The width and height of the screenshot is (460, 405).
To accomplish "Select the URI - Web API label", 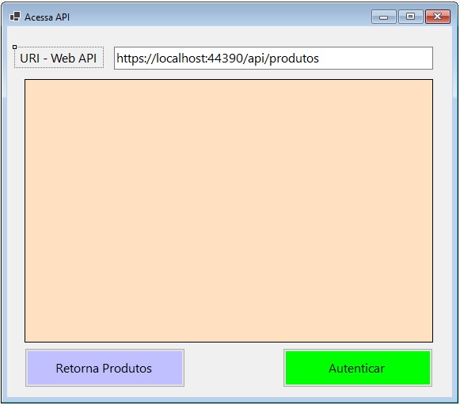I will (x=59, y=58).
